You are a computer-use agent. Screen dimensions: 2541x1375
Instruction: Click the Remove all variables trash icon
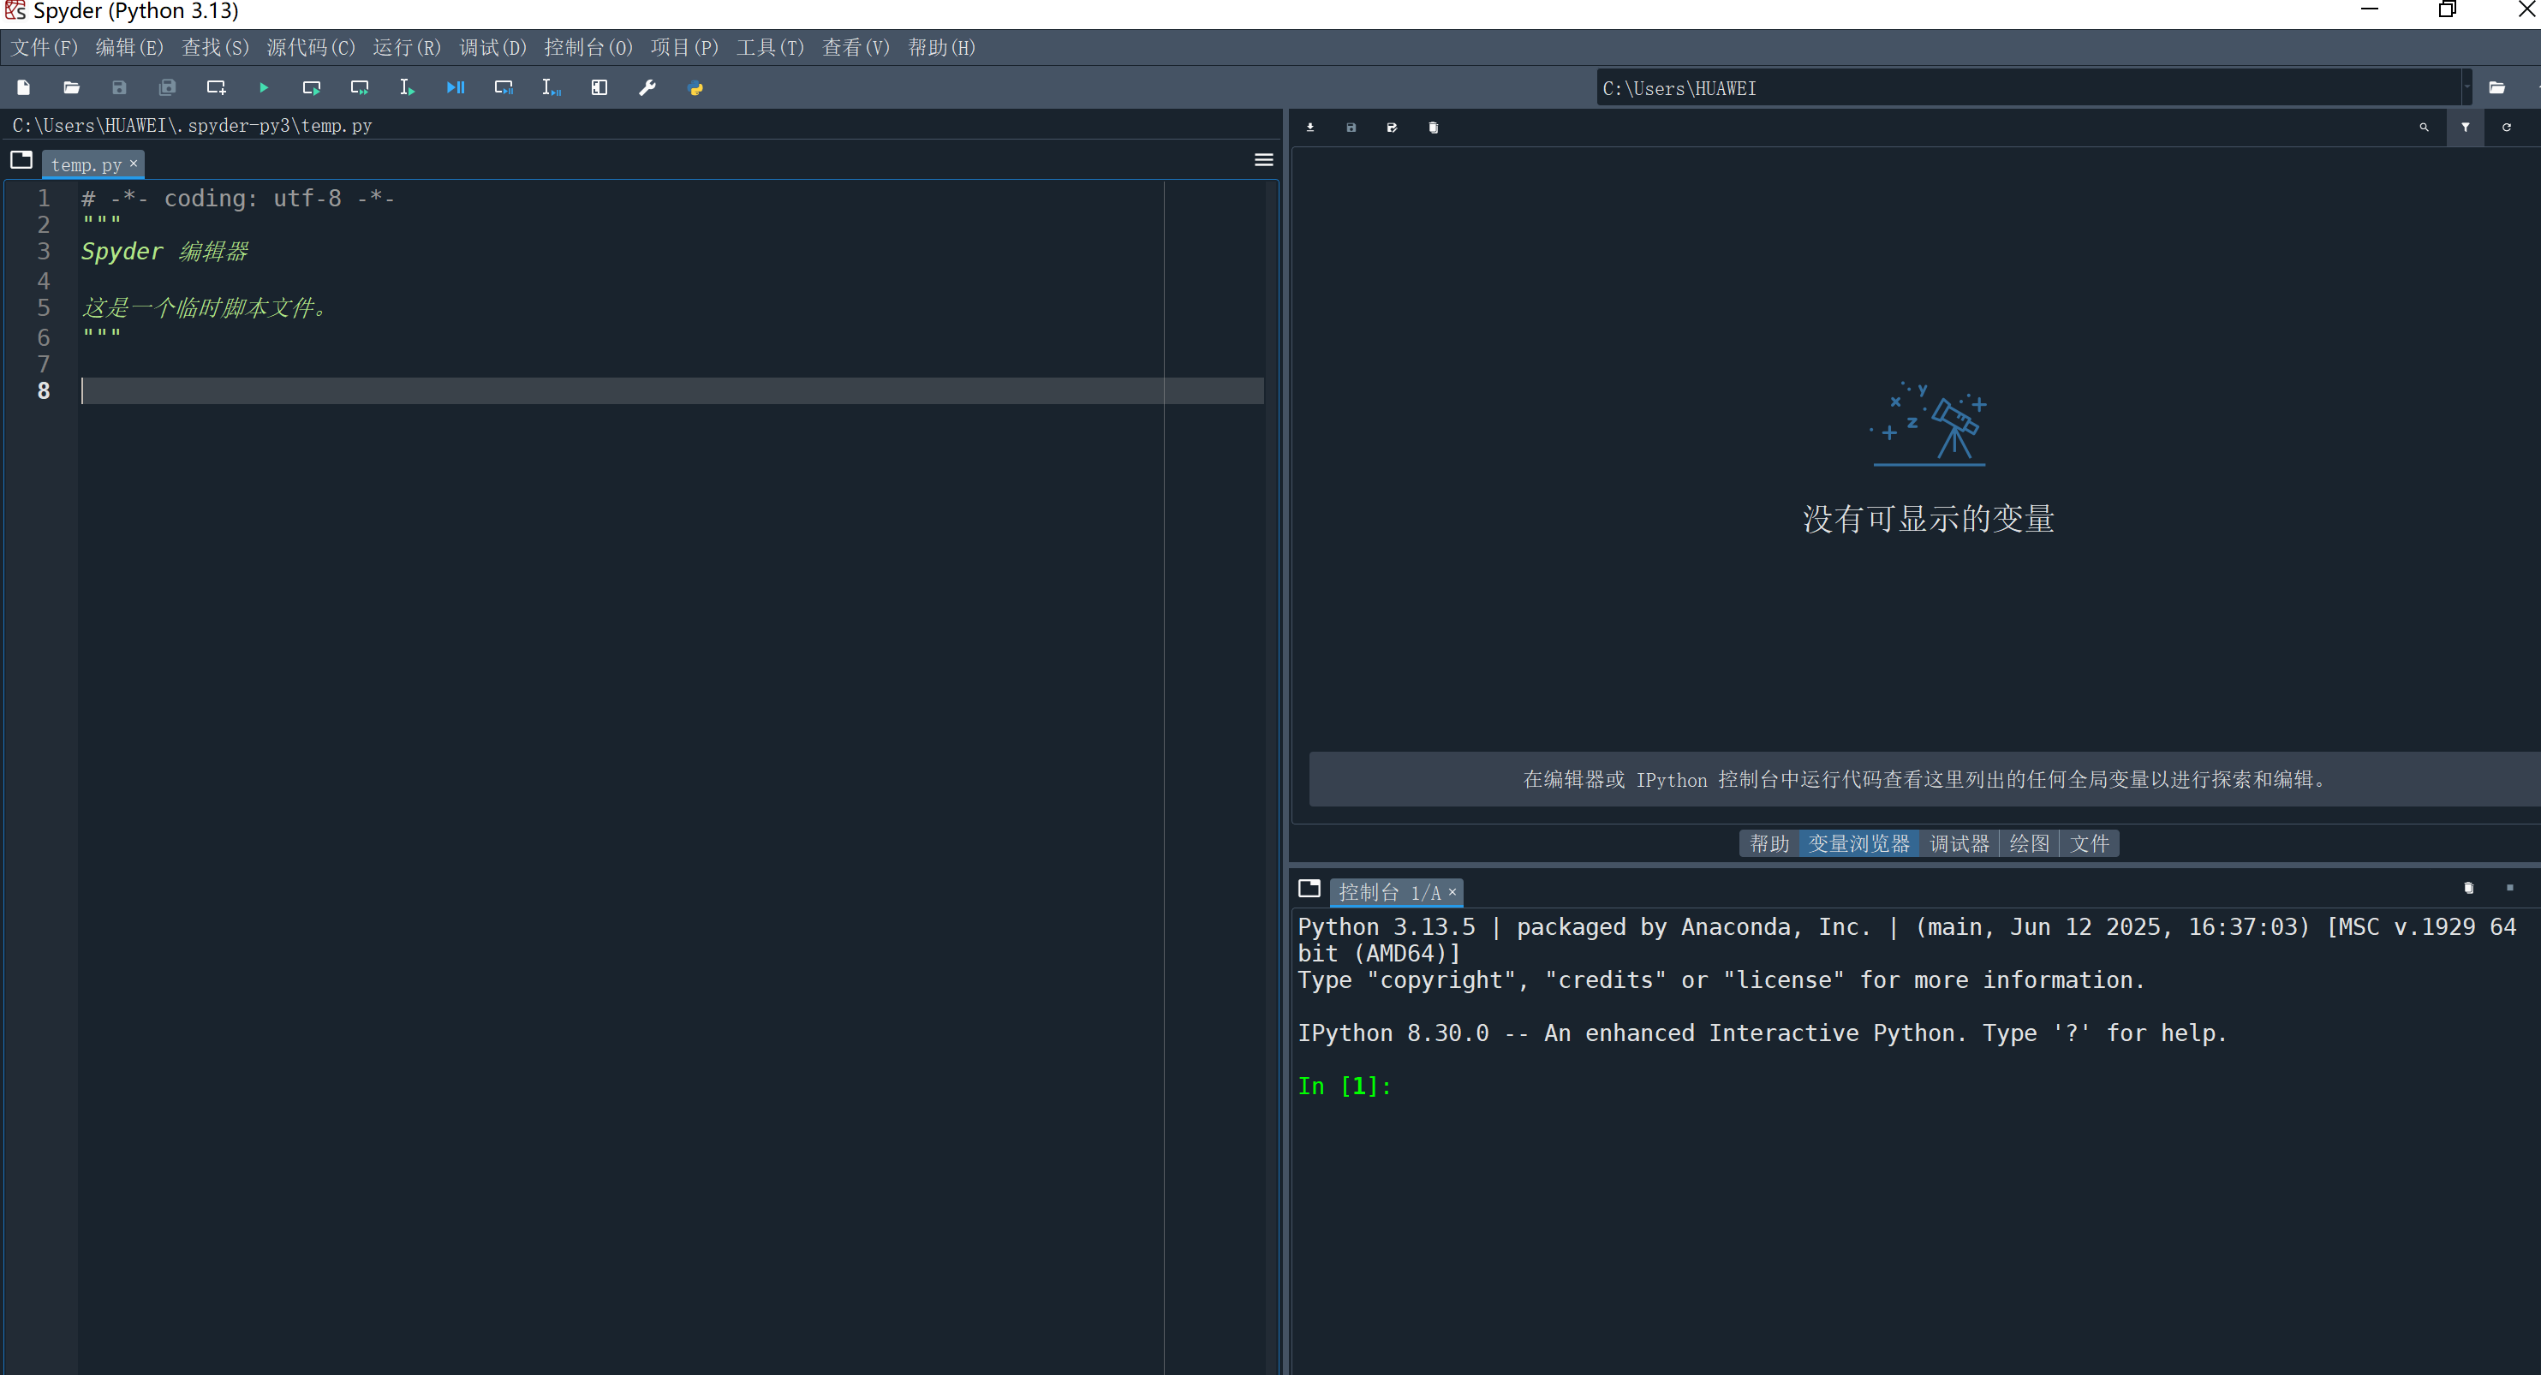(x=1434, y=128)
